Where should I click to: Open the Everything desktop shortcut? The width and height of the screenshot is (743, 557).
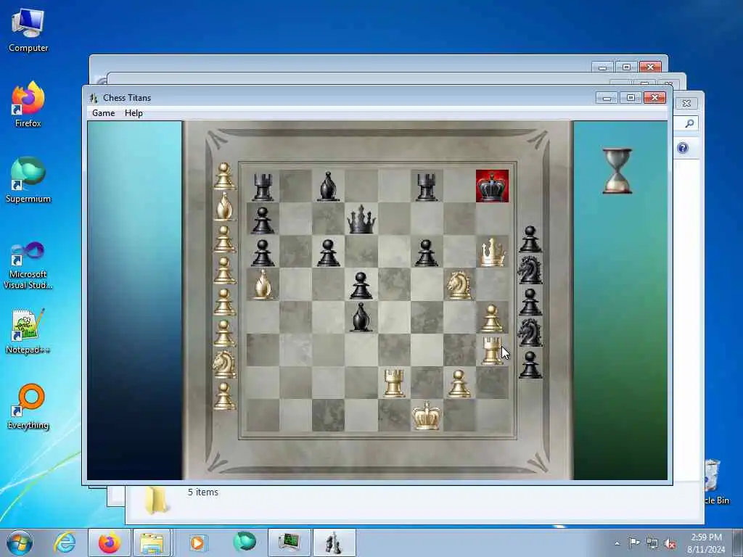[28, 406]
